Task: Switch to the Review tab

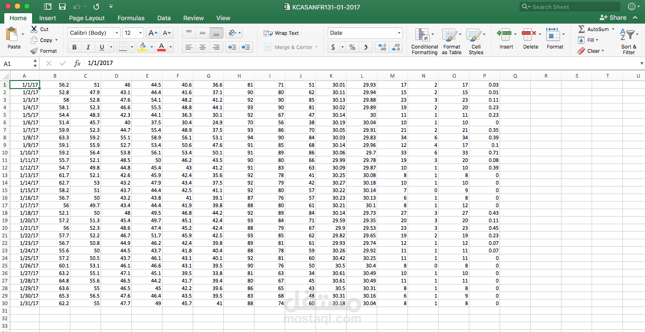Action: tap(194, 18)
